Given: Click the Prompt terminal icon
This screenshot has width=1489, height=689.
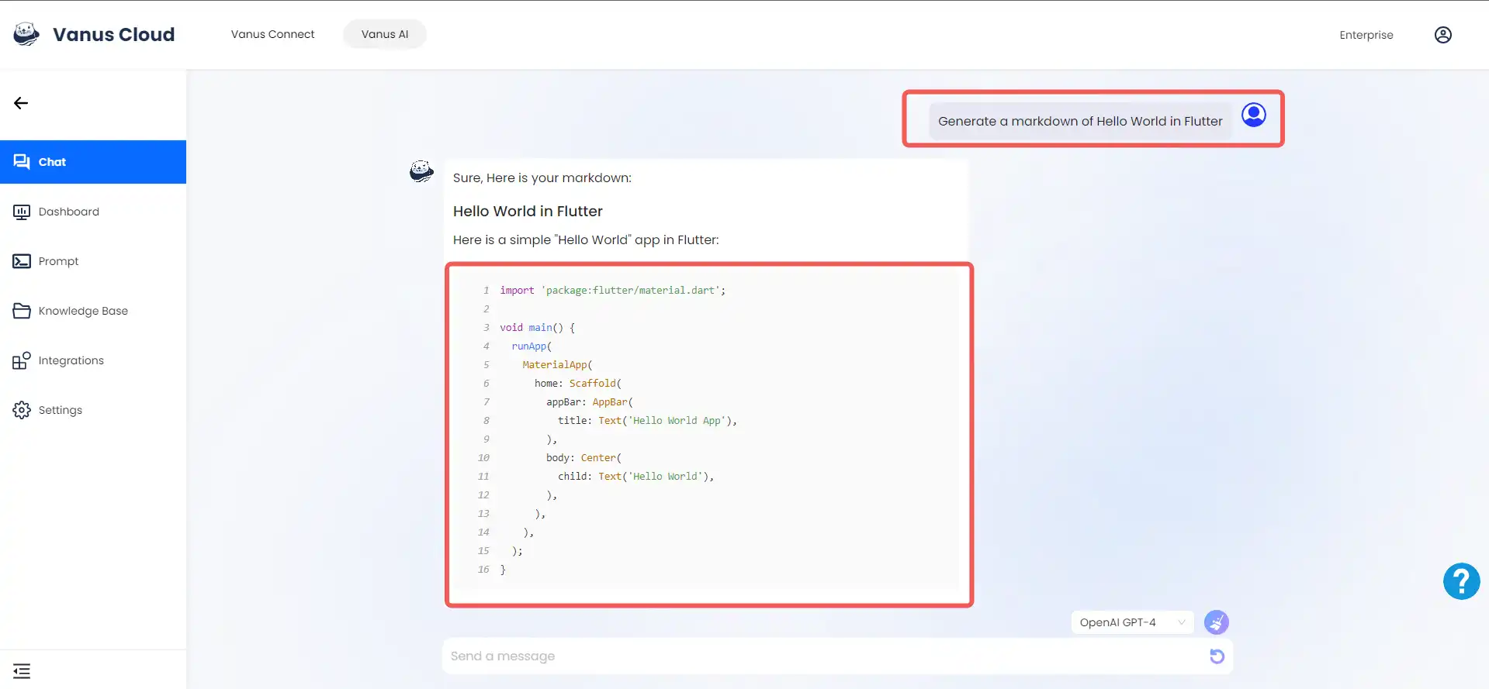Looking at the screenshot, I should click(22, 261).
